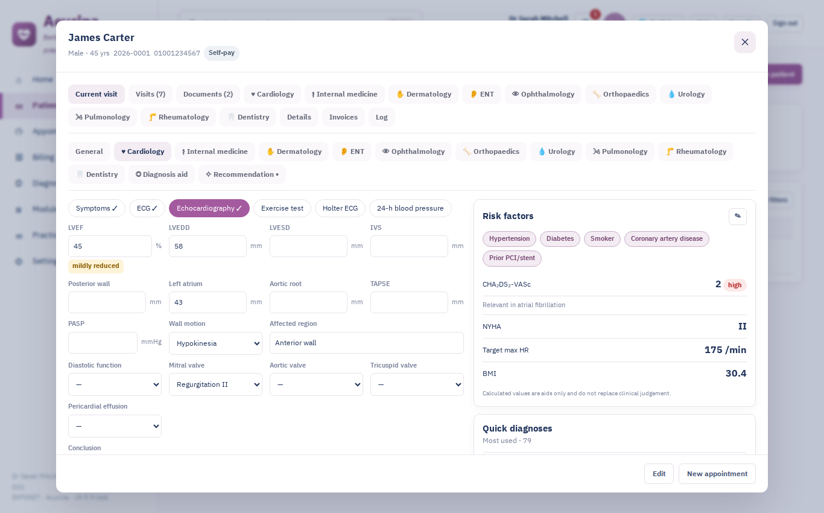Viewport: 824px width, 513px height.
Task: Open the Recommendation tab
Action: [x=242, y=174]
